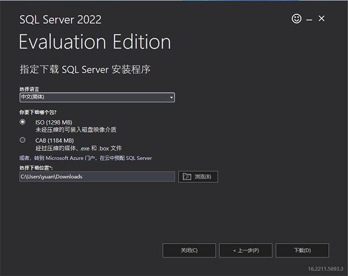
Task: Click the SQL Server 2022 title text
Action: (60, 20)
